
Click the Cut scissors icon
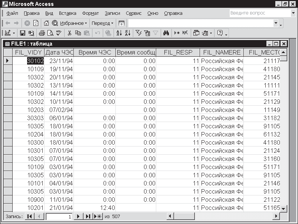pyautogui.click(x=69, y=33)
